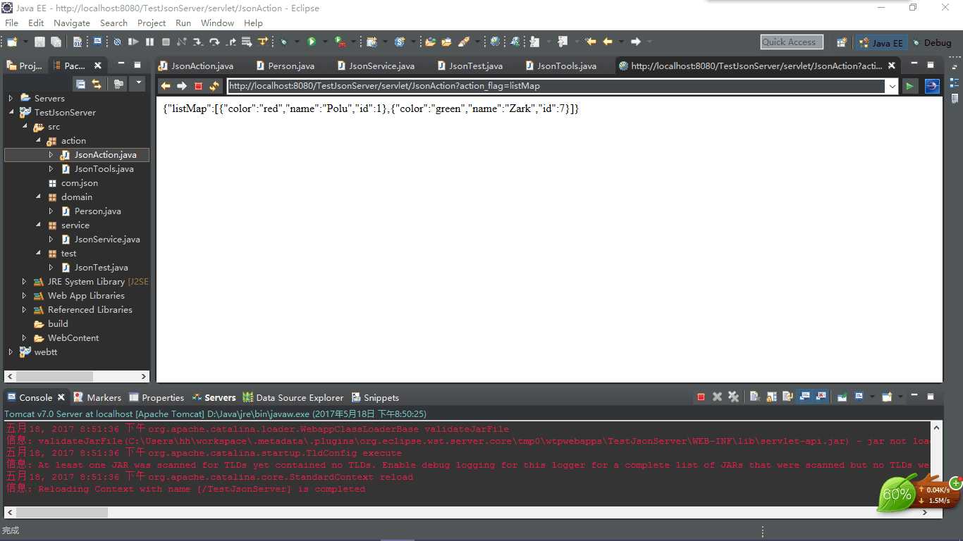Toggle Link with Editor in Package Explorer
The image size is (963, 541).
click(x=97, y=84)
